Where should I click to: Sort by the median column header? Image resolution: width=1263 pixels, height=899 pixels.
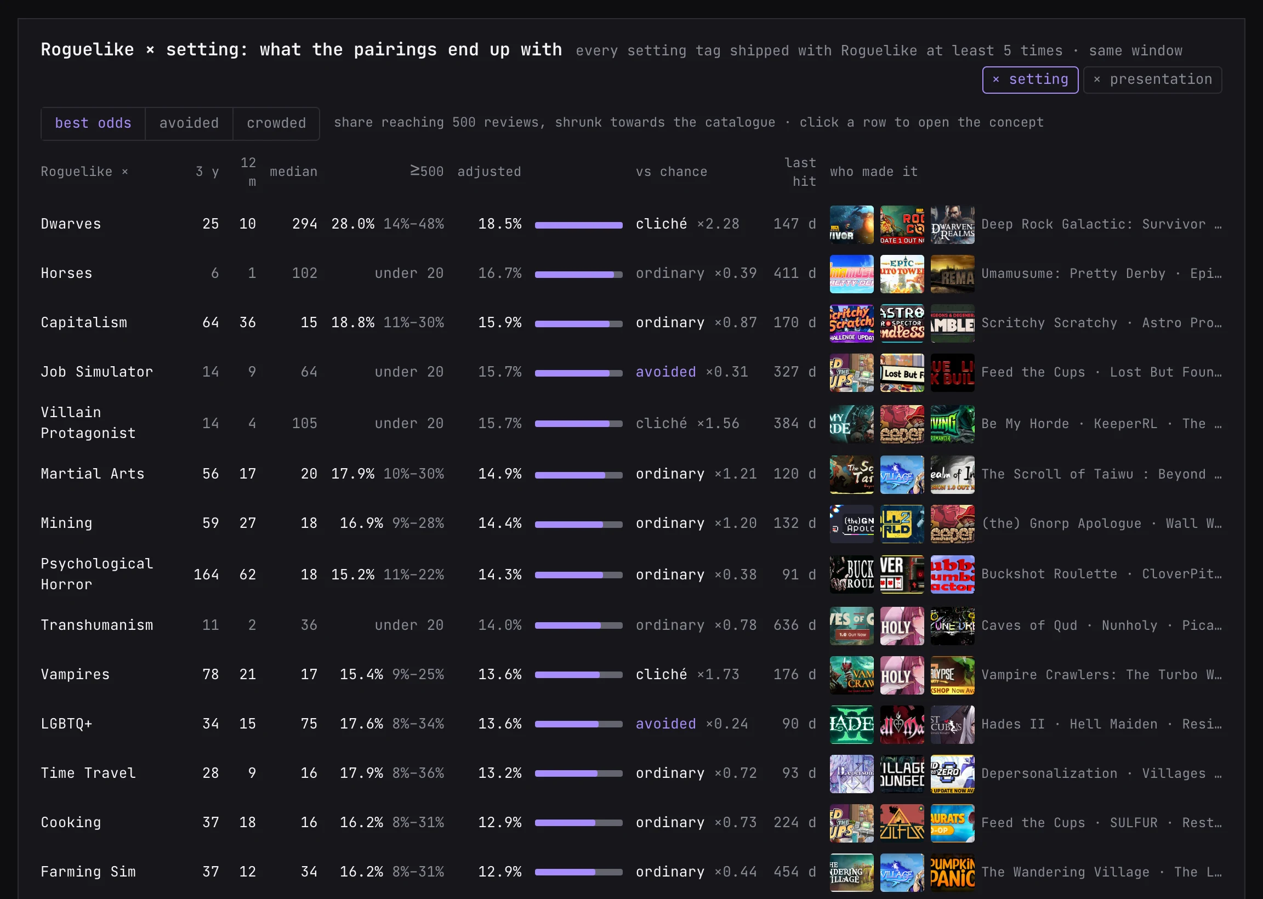(293, 172)
